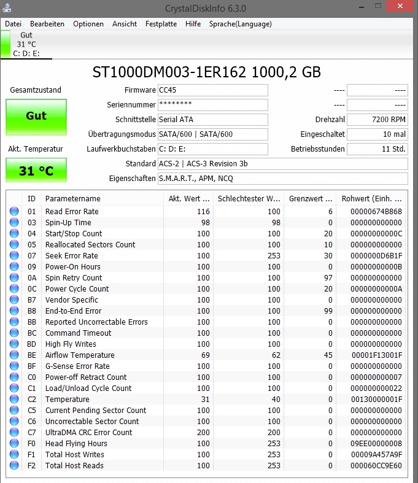
Task: Click the green 31 °C temperature button
Action: tap(36, 170)
